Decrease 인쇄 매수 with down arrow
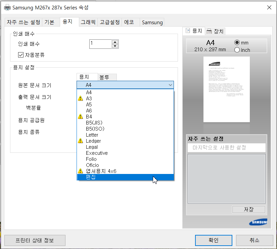Image resolution: width=277 pixels, height=249 pixels. pos(115,46)
